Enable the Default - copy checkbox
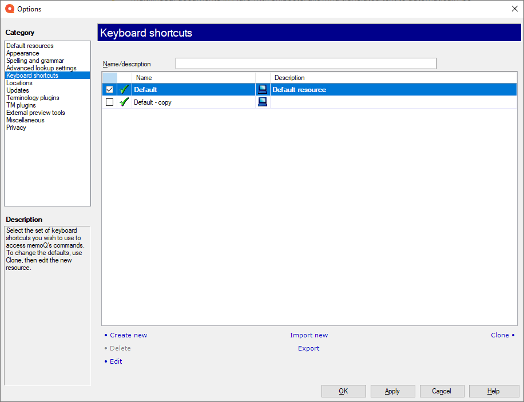Image resolution: width=524 pixels, height=402 pixels. [x=110, y=102]
